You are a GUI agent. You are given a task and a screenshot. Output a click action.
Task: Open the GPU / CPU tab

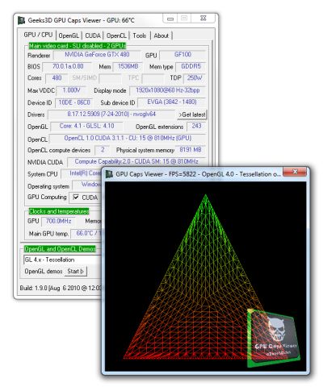[38, 35]
